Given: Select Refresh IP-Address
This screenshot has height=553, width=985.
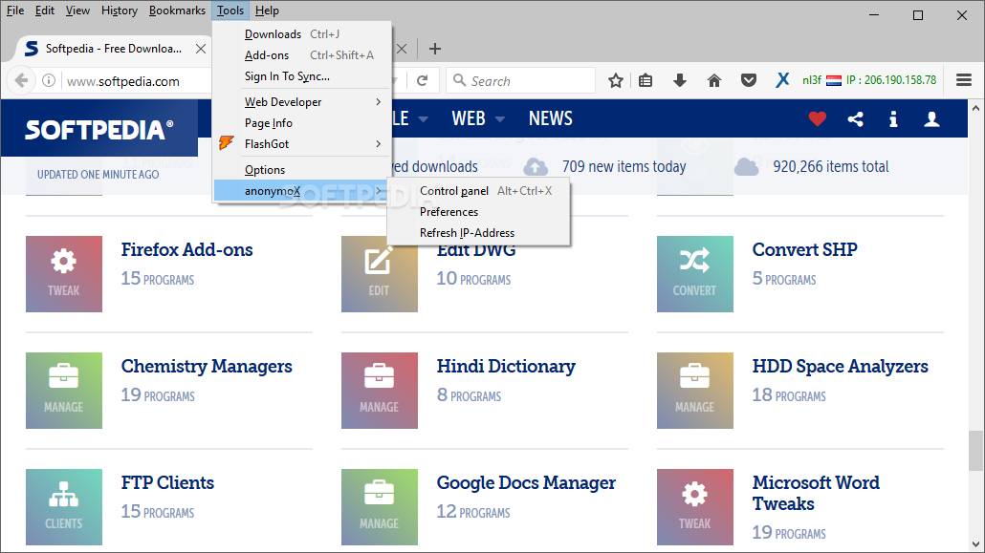Looking at the screenshot, I should [x=479, y=233].
